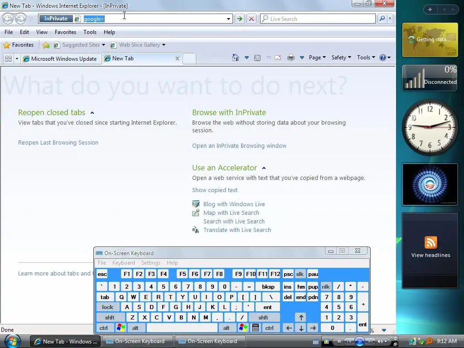Click Open an InPrivate Browsing window link
Viewport: 464px width, 348px height.
pos(239,146)
